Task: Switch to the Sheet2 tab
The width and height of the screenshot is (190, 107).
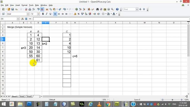Action: coord(22,96)
